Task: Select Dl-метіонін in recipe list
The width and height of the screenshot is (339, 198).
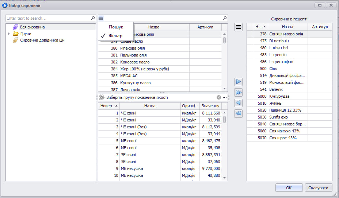Action: click(x=289, y=41)
